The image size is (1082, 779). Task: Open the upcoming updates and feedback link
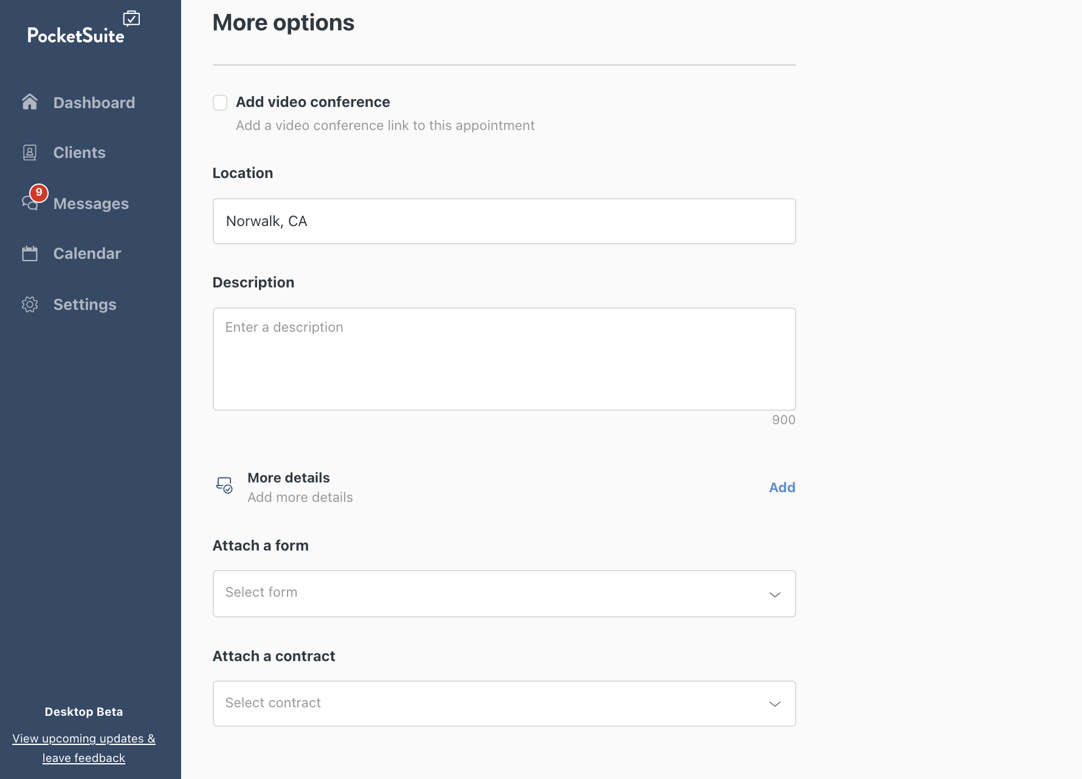pos(84,748)
